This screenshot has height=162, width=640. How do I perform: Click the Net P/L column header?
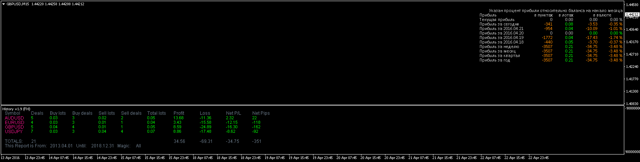tap(234, 113)
